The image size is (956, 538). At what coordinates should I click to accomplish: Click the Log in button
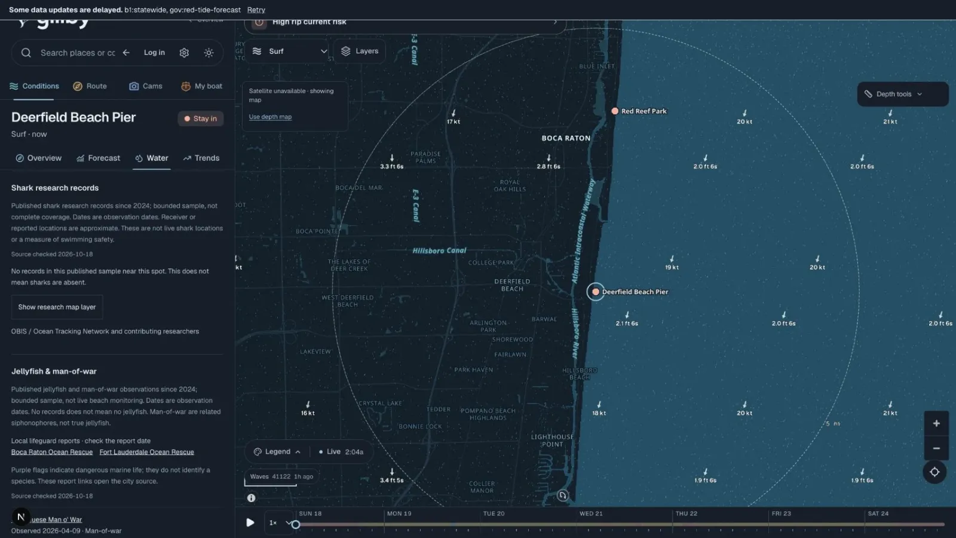(154, 53)
